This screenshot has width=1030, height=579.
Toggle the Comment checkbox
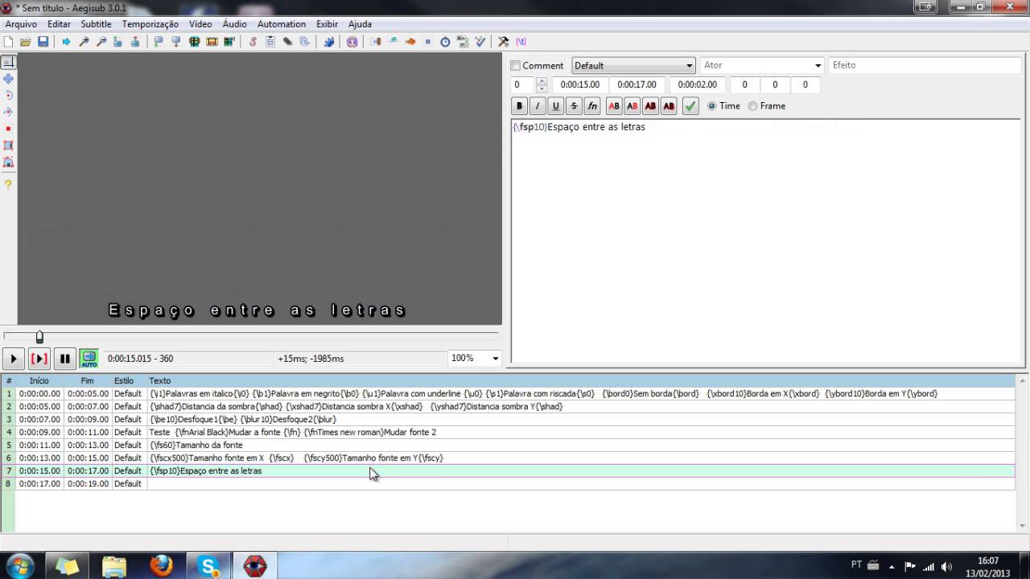[516, 66]
